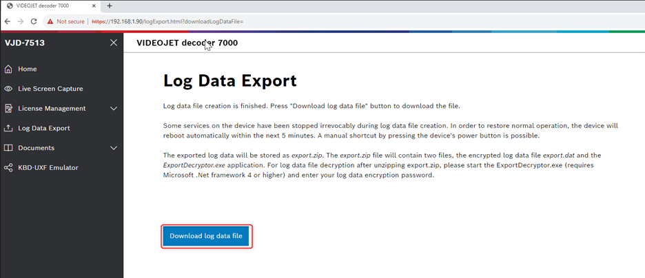Close the VIDEOJET decoder 7000 browser tab
The width and height of the screenshot is (645, 278).
click(94, 6)
